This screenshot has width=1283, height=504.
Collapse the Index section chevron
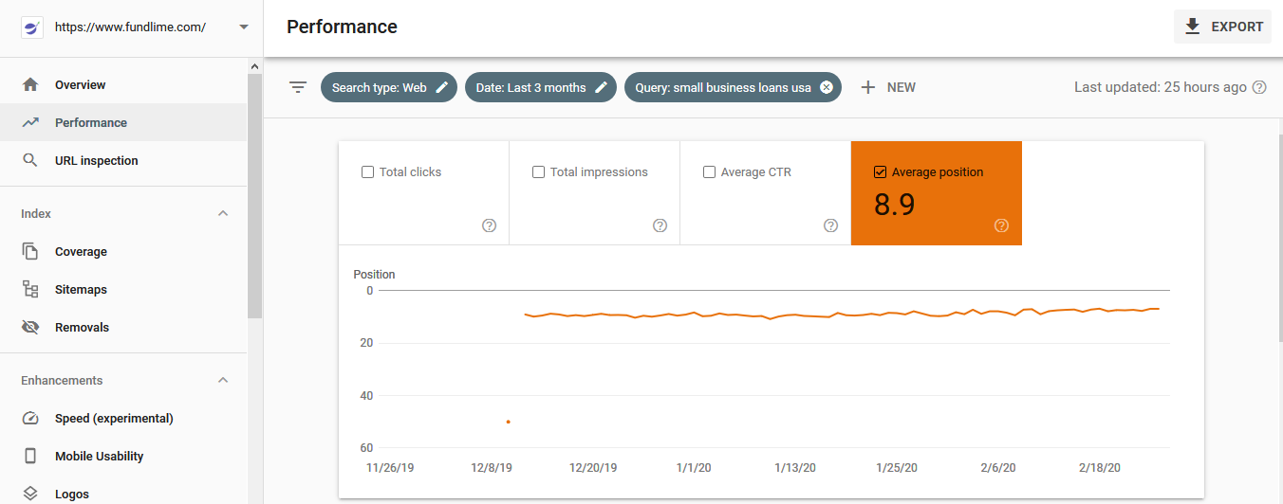(223, 213)
